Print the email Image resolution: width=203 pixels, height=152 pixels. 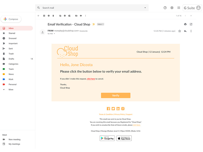coord(185,24)
